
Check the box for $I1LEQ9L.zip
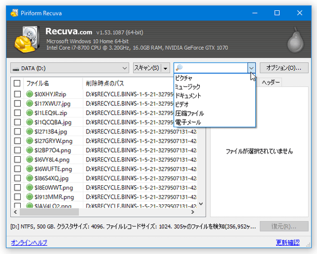(18, 113)
